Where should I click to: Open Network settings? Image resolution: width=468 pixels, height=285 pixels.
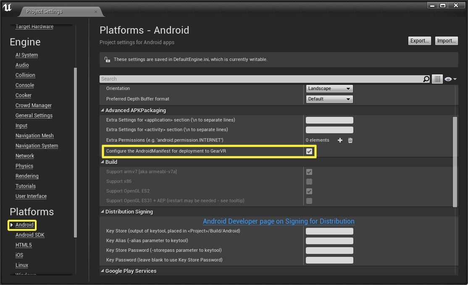pyautogui.click(x=24, y=156)
